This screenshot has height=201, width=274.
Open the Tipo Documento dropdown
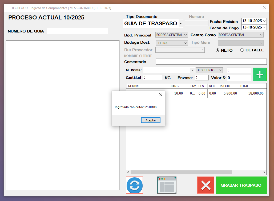point(181,24)
